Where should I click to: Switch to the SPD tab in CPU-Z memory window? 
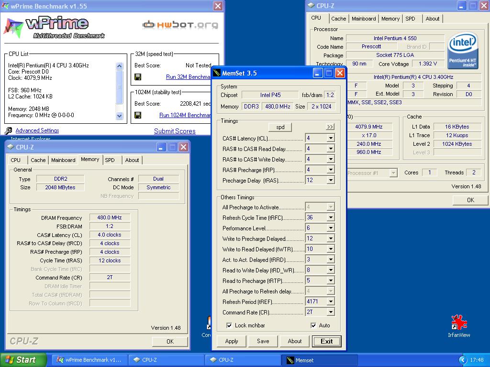point(110,160)
